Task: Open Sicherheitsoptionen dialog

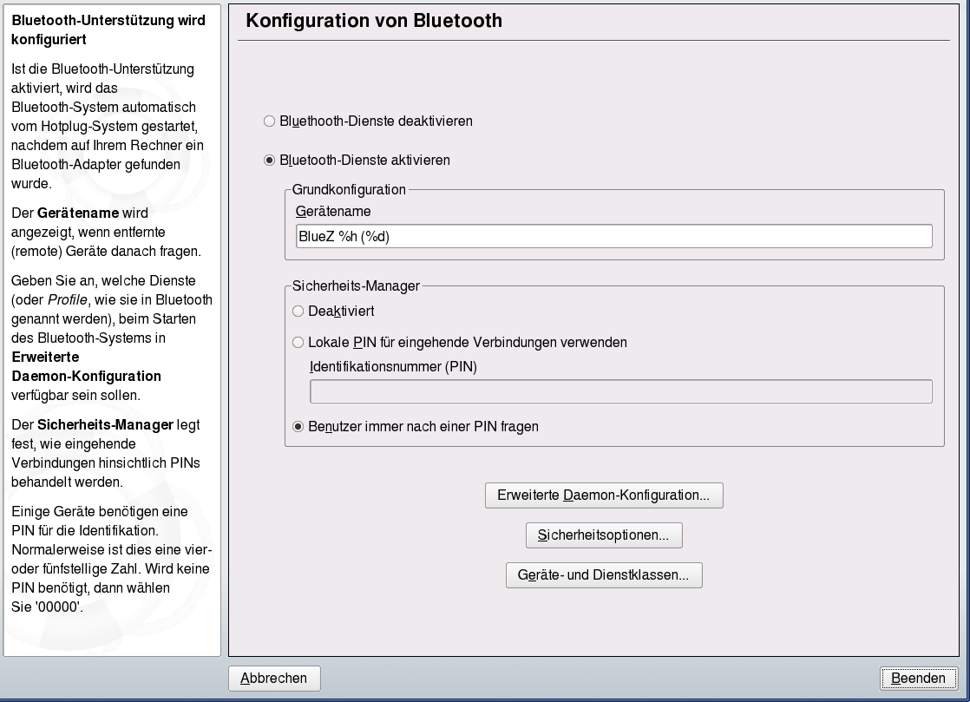Action: 604,535
